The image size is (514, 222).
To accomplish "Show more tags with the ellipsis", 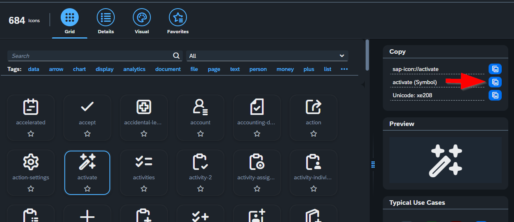I will (x=344, y=69).
